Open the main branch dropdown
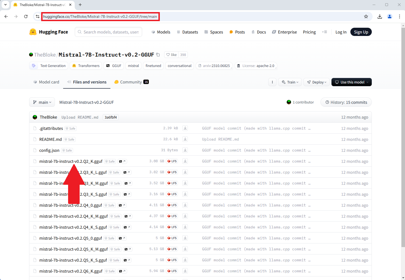 coord(42,102)
